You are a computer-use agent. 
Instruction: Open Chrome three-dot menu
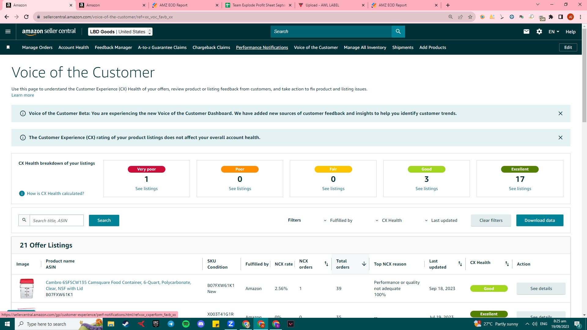[580, 17]
